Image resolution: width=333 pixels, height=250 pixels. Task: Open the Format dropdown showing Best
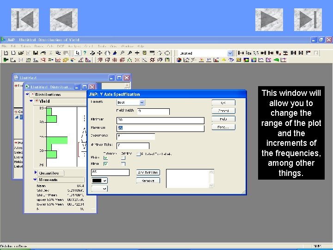pyautogui.click(x=142, y=102)
